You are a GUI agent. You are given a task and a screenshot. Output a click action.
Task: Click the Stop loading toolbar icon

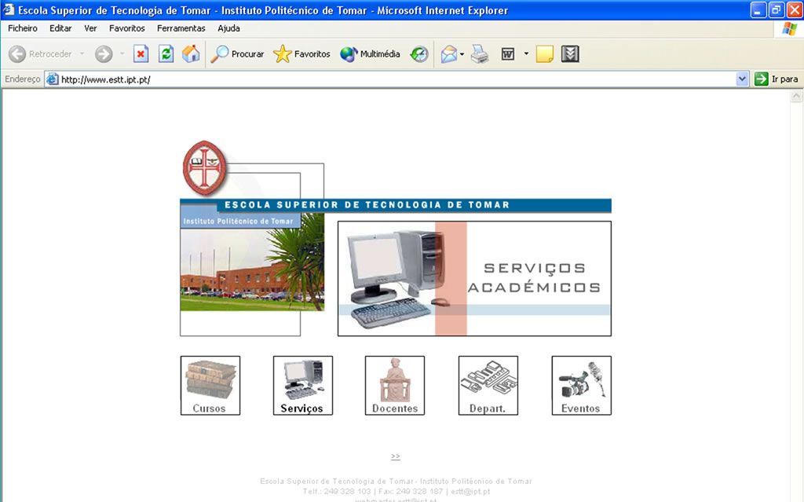(141, 54)
